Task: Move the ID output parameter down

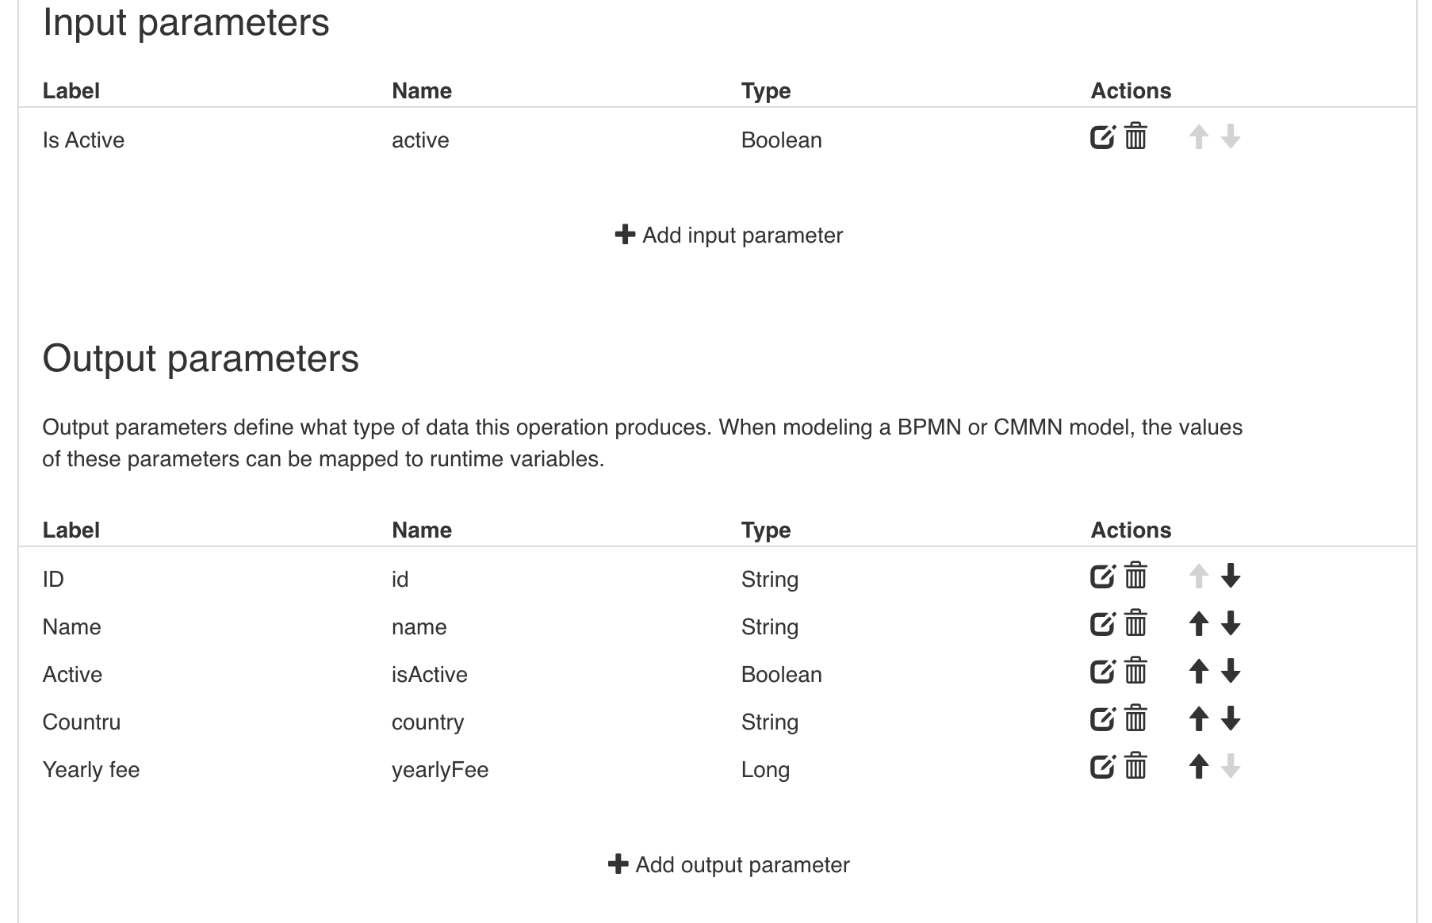Action: pyautogui.click(x=1230, y=576)
